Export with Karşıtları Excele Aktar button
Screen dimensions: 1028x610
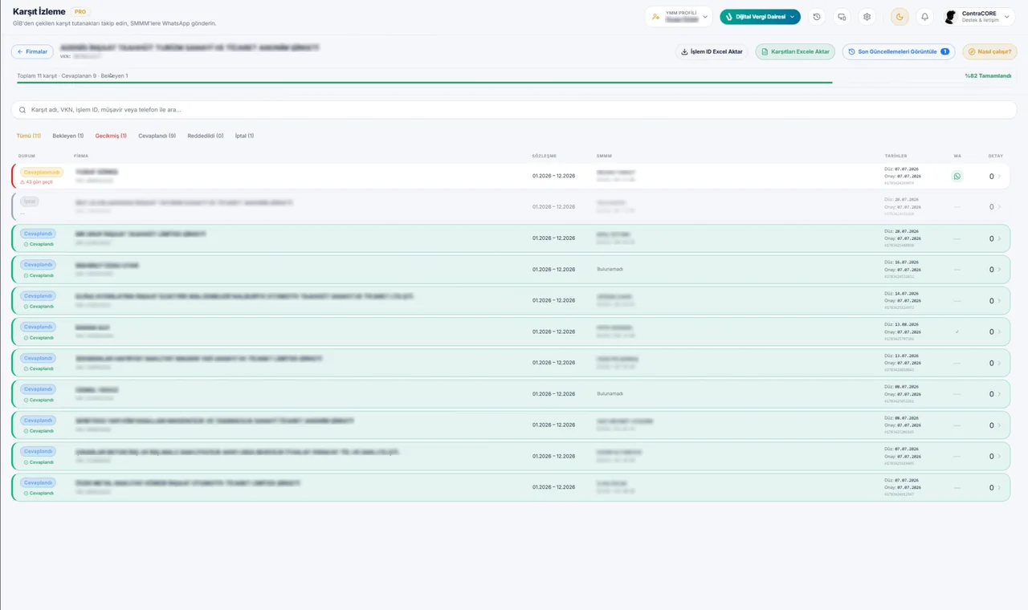pyautogui.click(x=795, y=51)
